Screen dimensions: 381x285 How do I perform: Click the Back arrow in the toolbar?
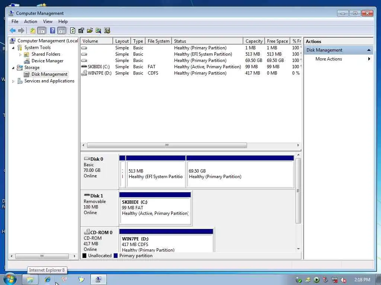point(13,30)
